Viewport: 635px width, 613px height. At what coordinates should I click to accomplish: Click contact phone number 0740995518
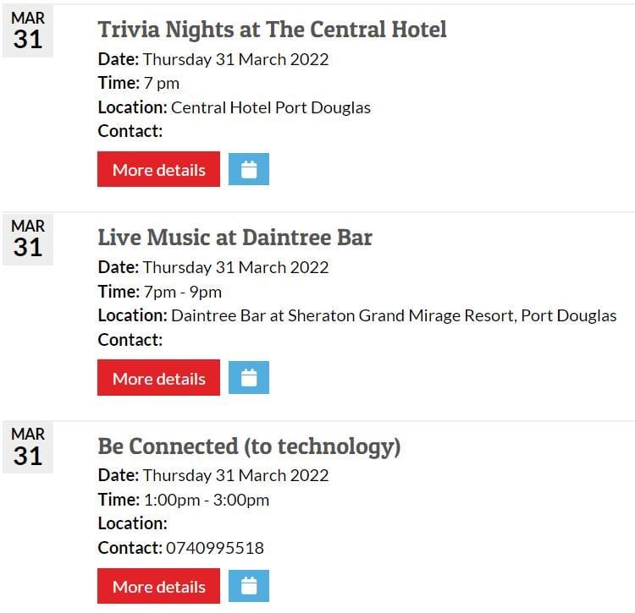(x=215, y=548)
